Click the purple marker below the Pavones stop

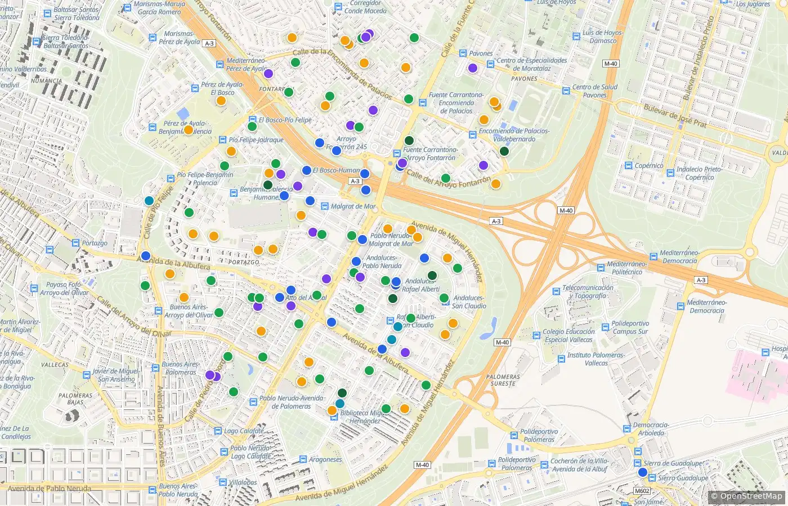[x=473, y=68]
